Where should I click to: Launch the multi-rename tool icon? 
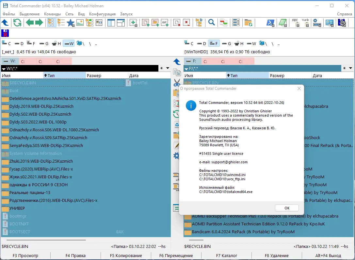click(x=235, y=23)
